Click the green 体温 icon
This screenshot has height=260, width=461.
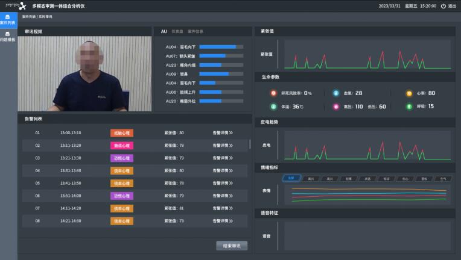[275, 107]
